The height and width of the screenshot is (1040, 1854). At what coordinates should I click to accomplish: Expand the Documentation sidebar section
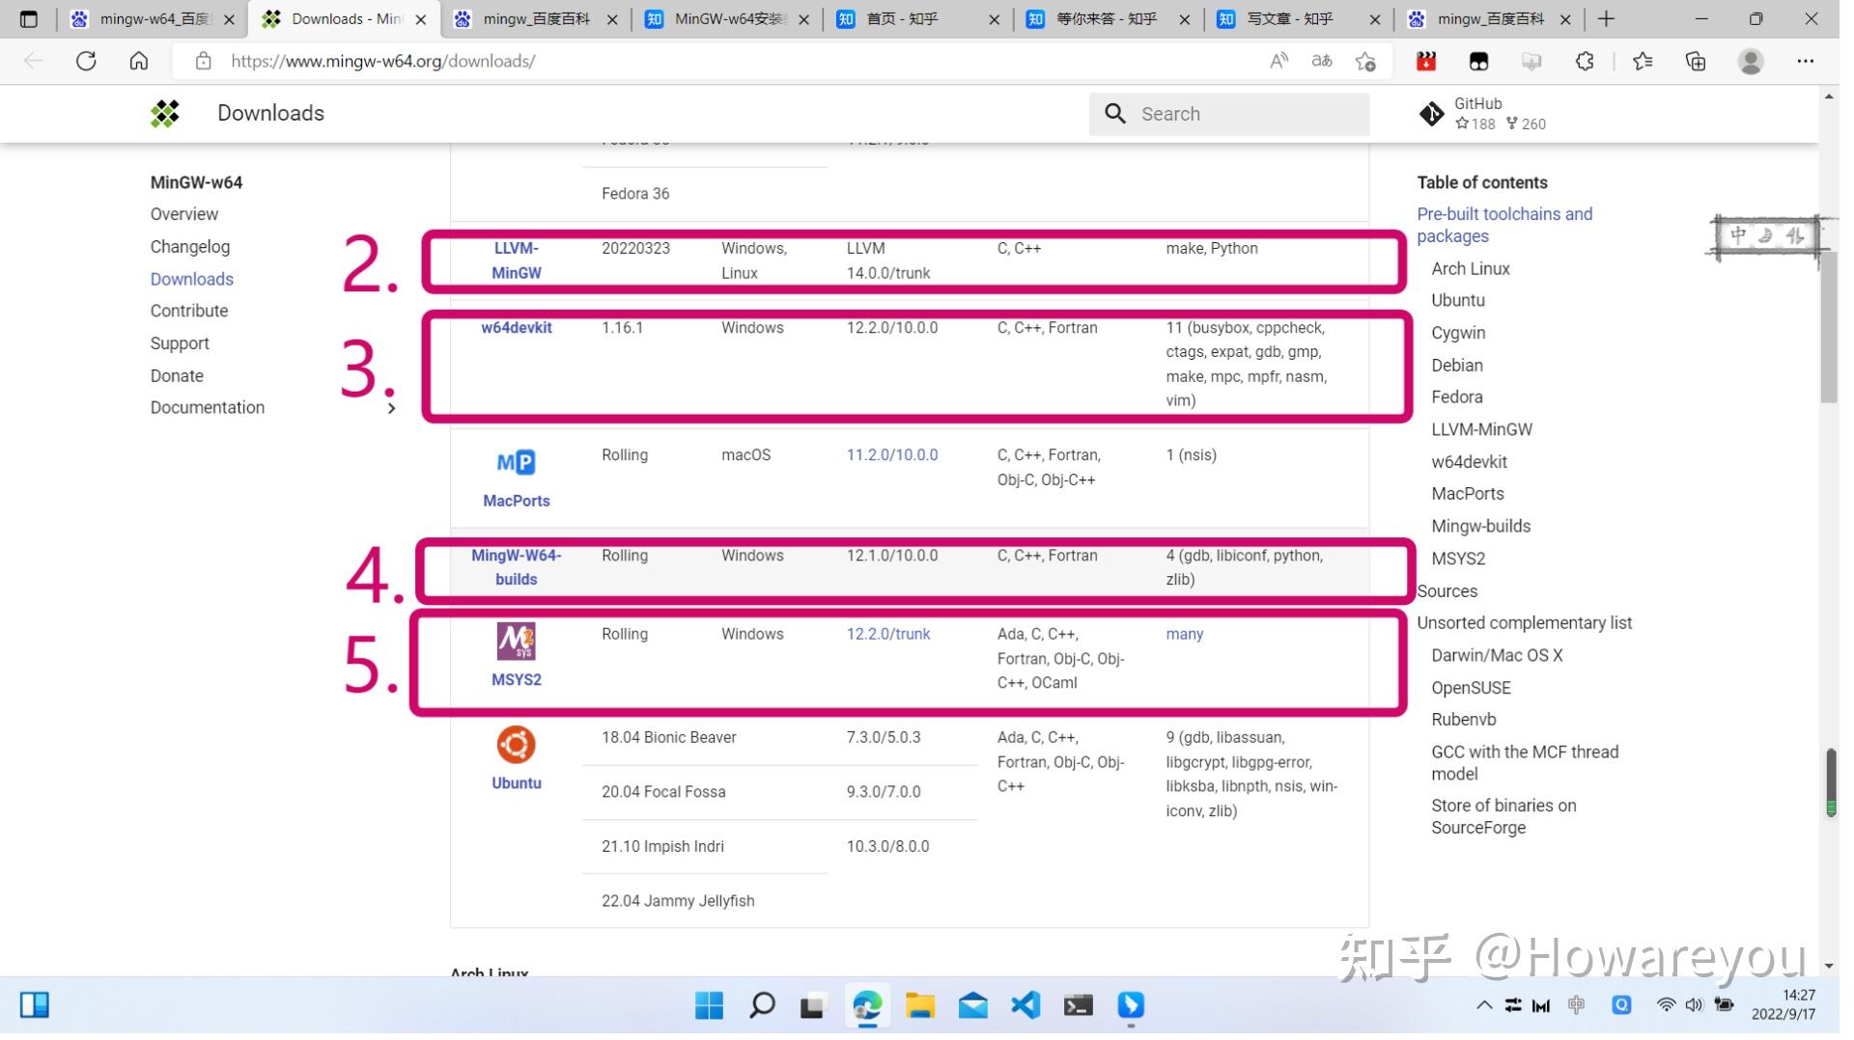pyautogui.click(x=391, y=408)
